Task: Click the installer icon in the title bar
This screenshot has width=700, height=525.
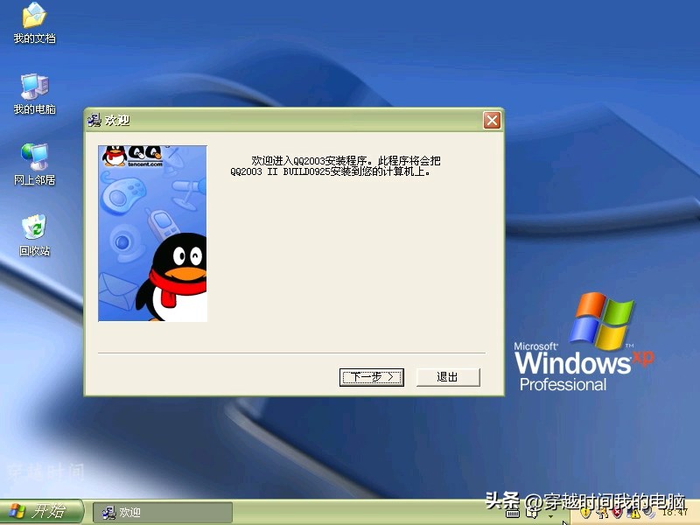Action: tap(94, 120)
